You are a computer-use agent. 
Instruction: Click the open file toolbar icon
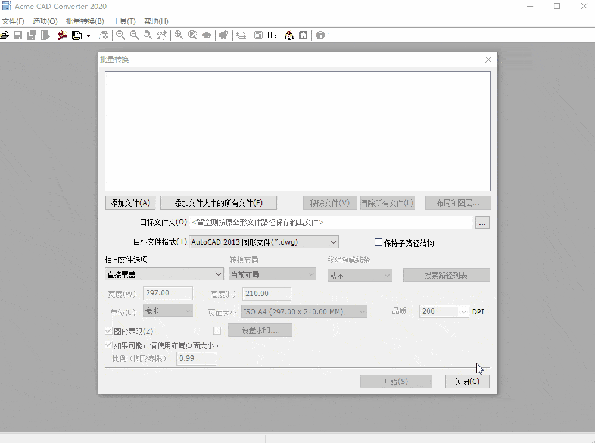4,35
